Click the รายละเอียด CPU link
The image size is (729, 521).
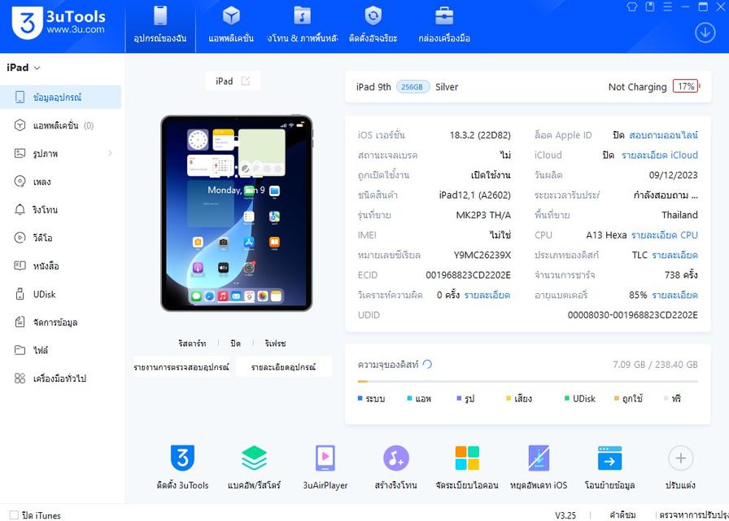[665, 235]
